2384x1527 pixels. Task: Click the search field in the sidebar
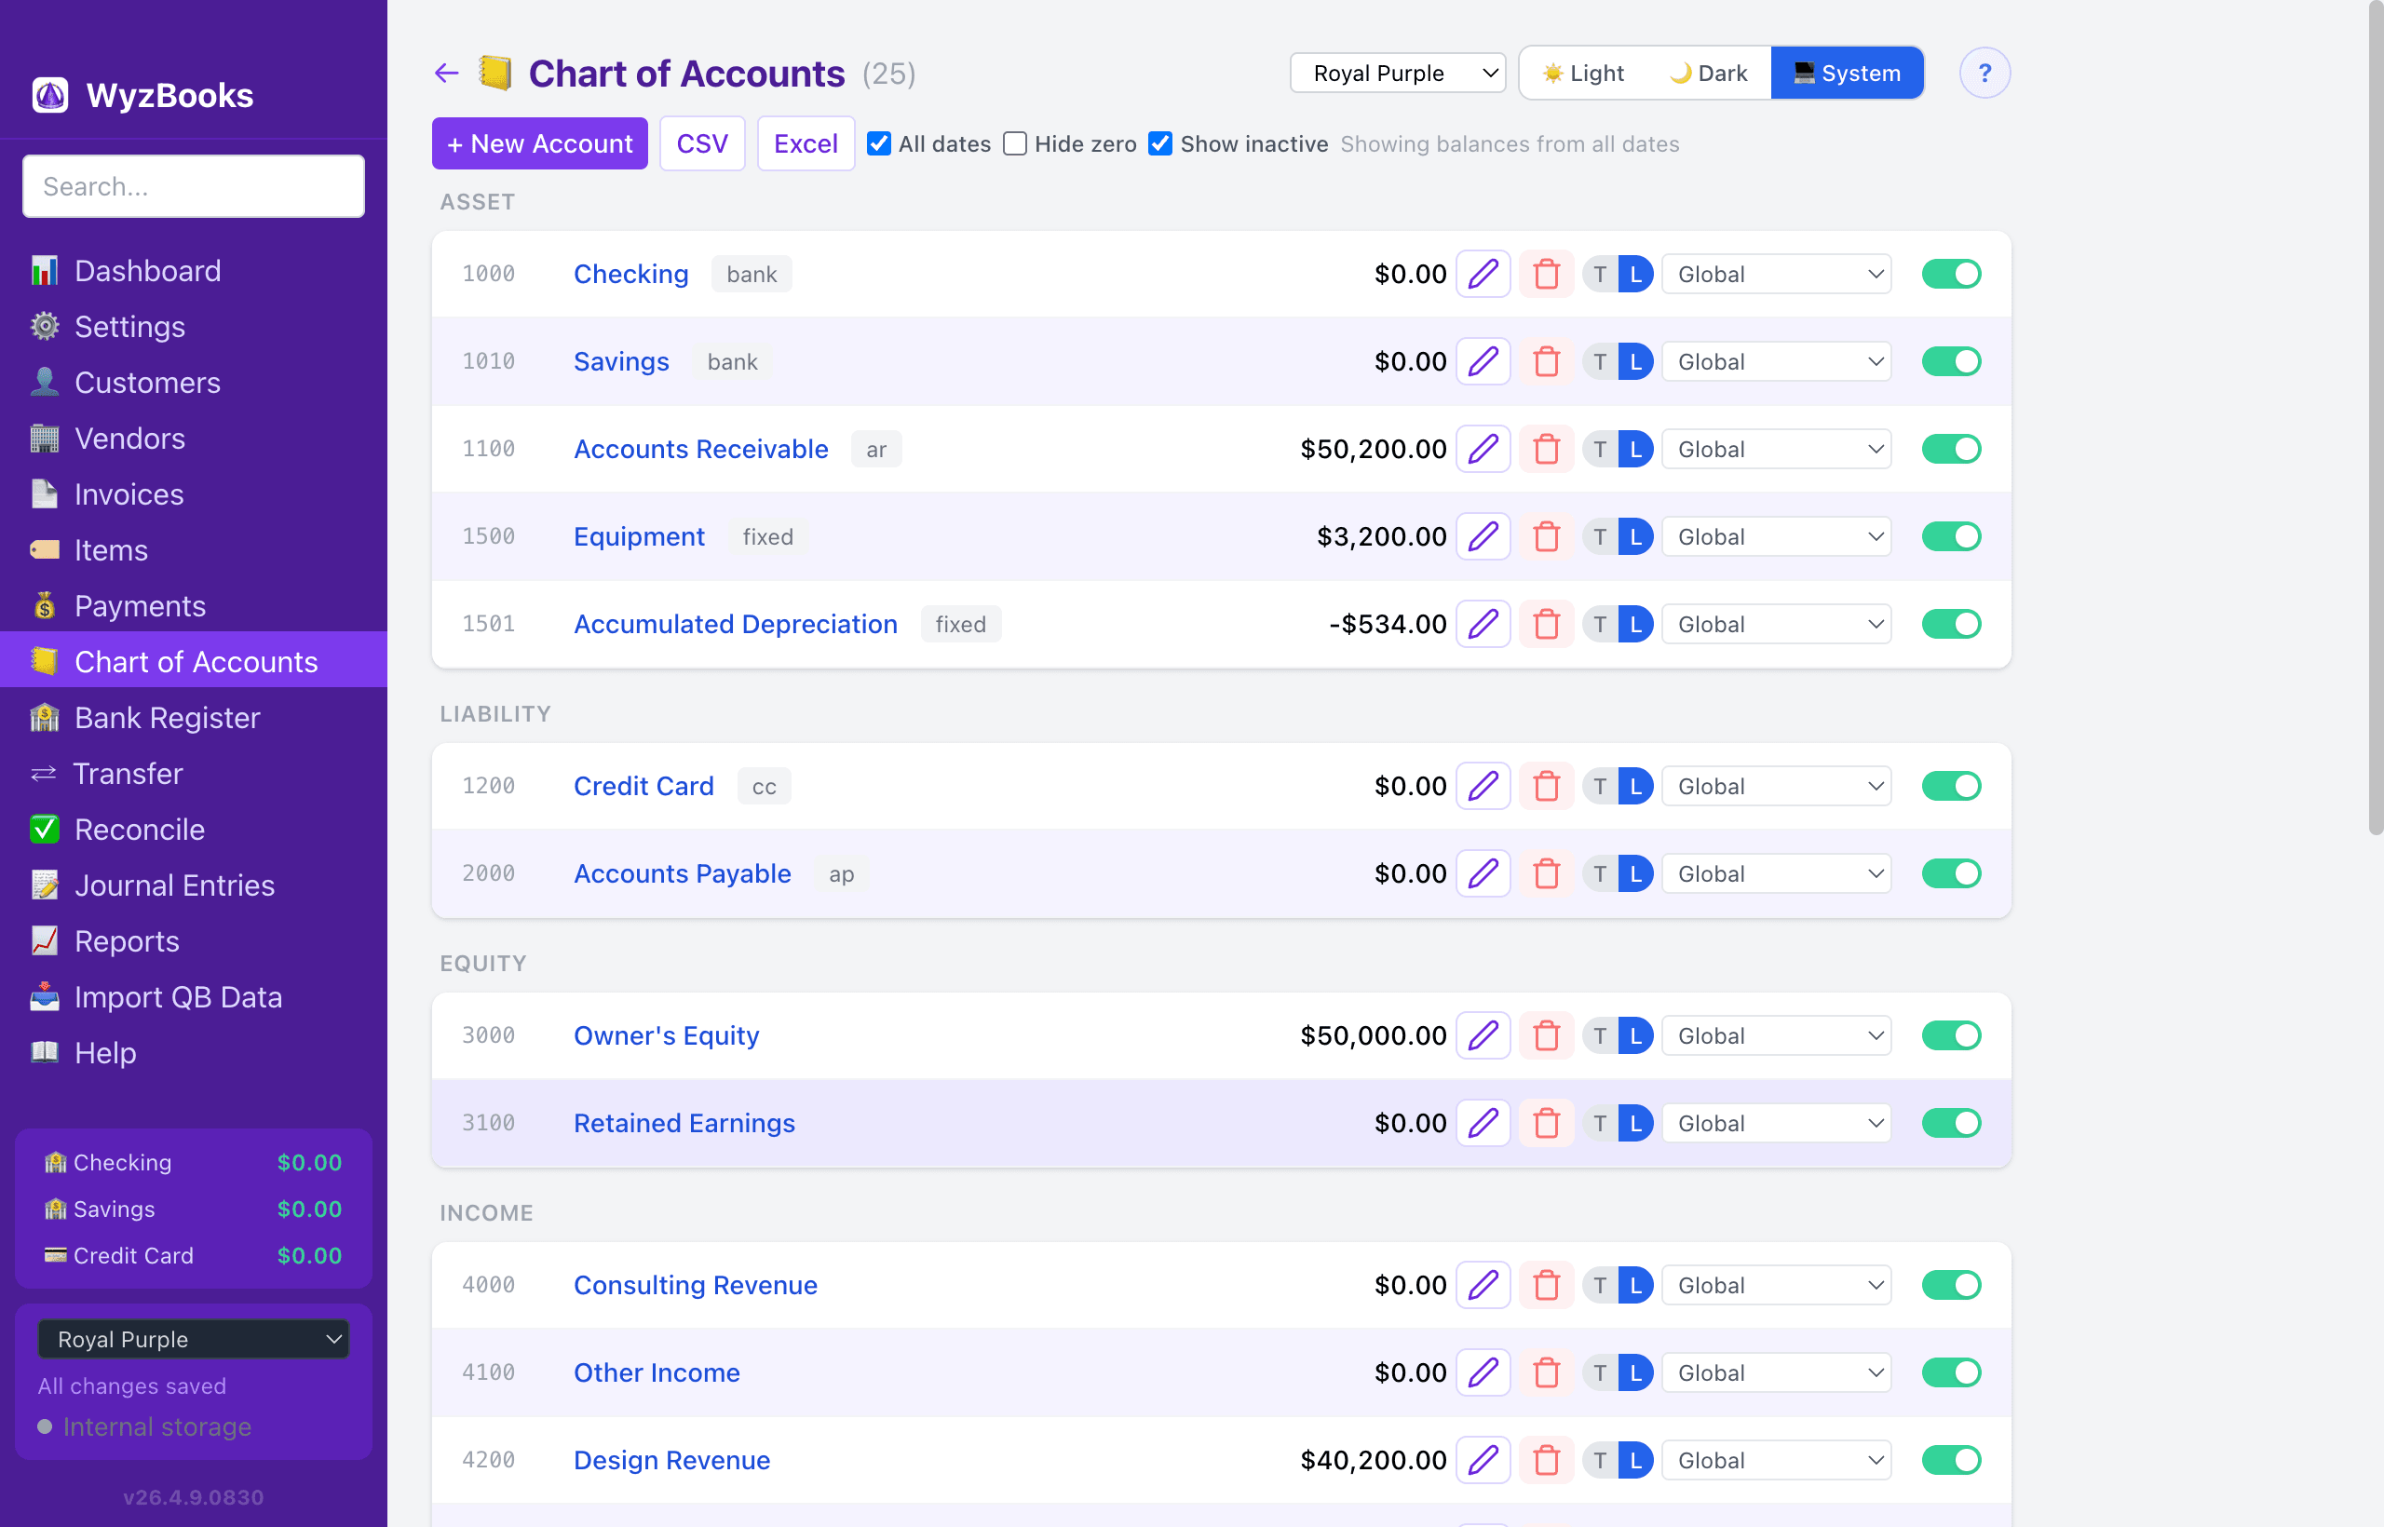tap(194, 185)
